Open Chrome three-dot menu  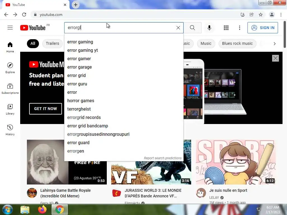pyautogui.click(x=281, y=15)
